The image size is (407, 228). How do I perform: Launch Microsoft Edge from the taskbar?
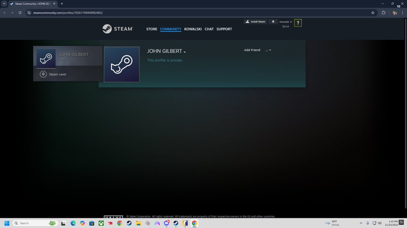pyautogui.click(x=73, y=223)
